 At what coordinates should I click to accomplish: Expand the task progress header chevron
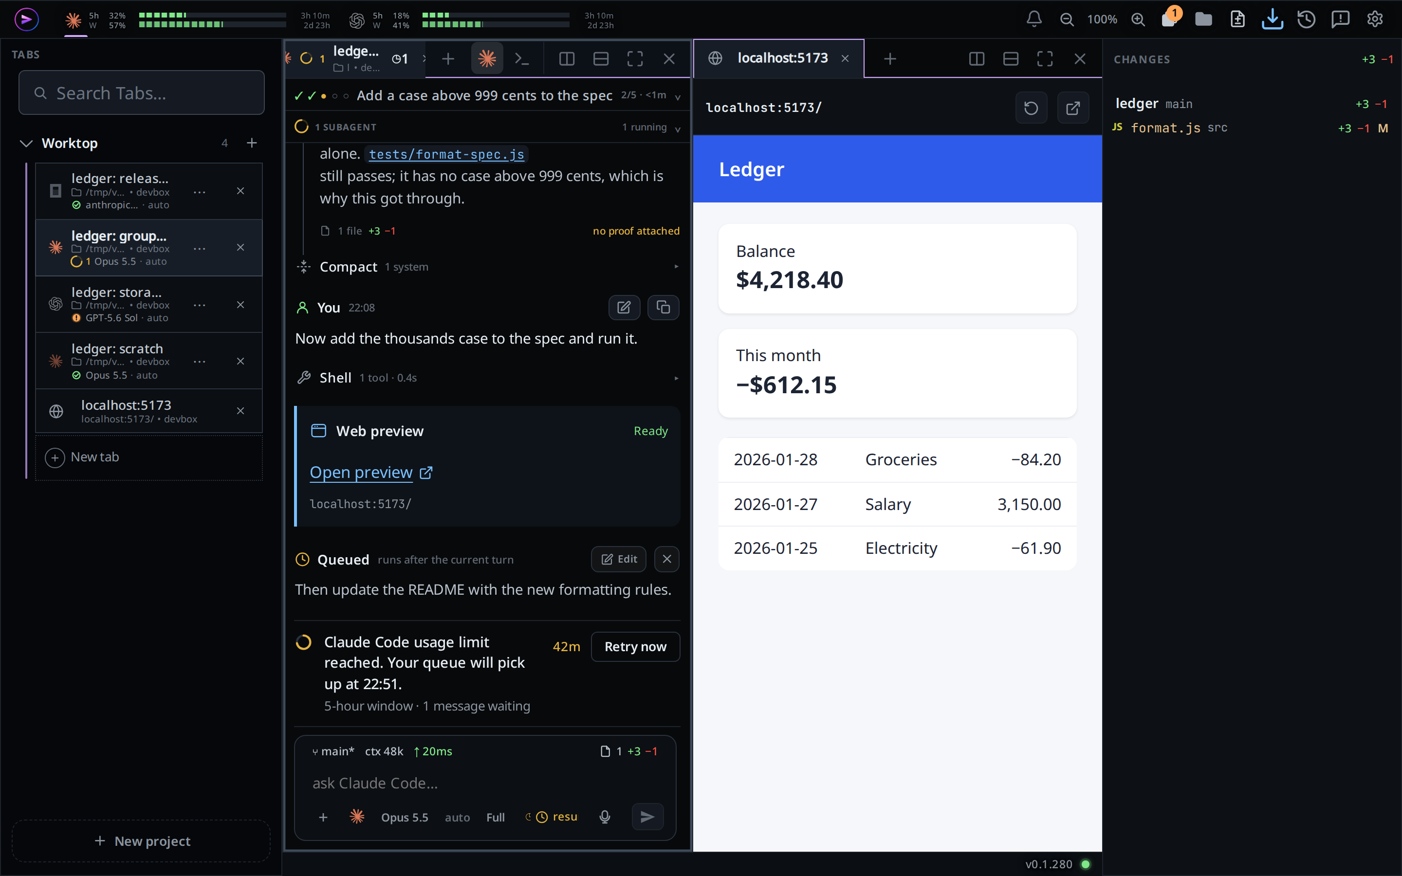click(x=678, y=96)
